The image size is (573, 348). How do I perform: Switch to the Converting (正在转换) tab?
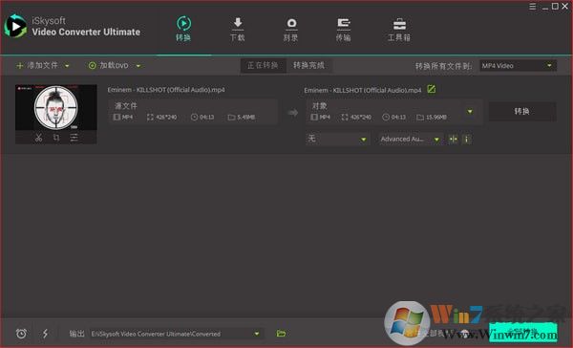[x=263, y=66]
